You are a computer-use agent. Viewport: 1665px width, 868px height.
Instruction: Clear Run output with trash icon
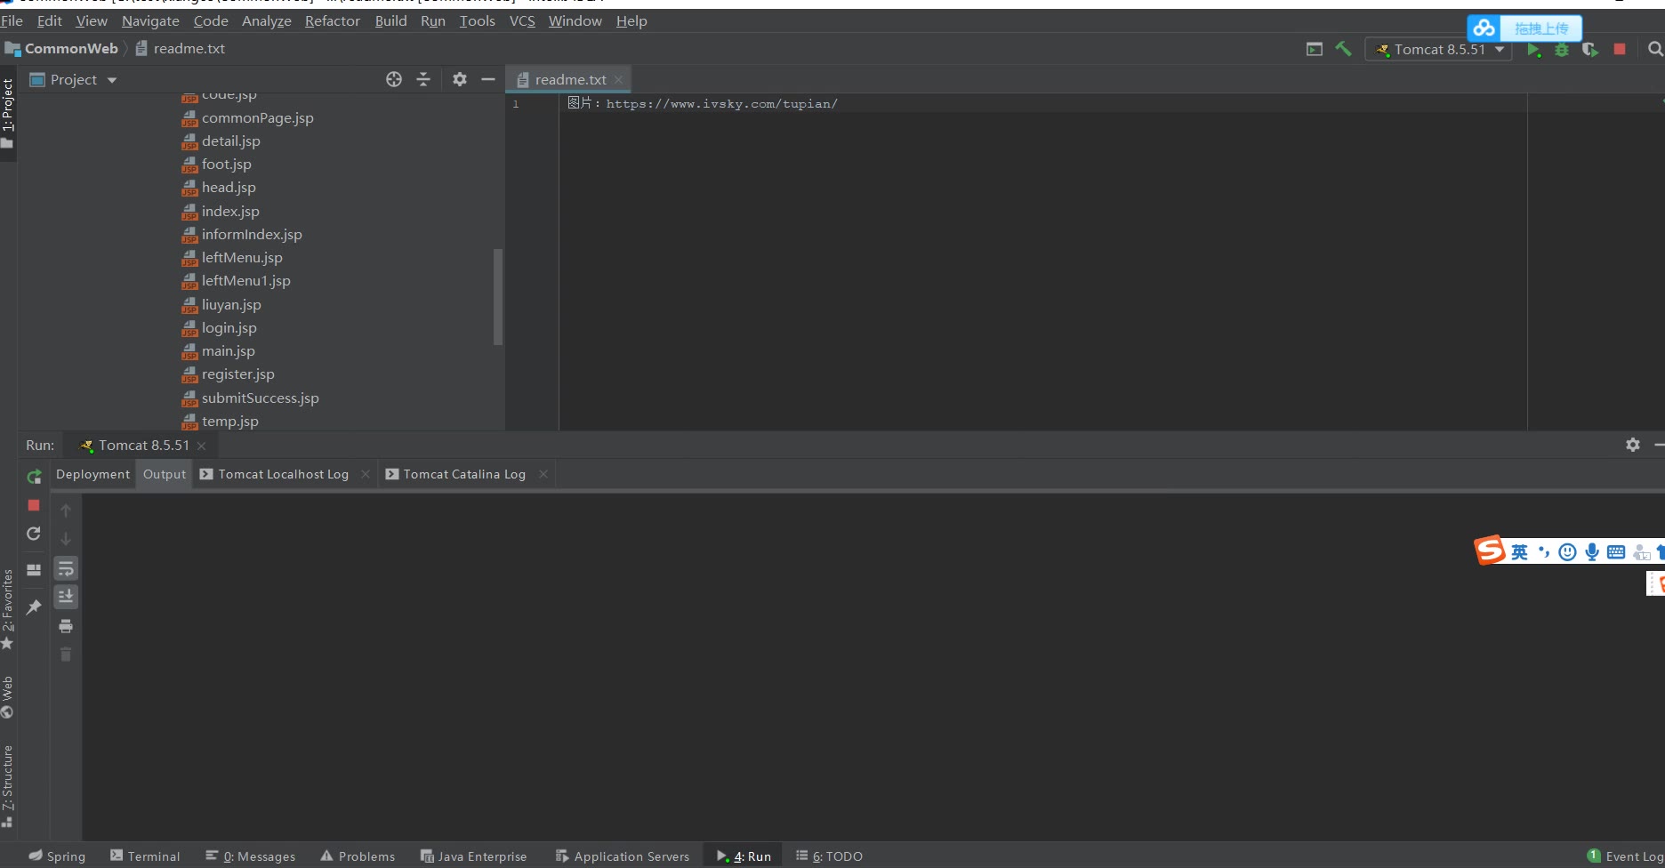point(66,655)
